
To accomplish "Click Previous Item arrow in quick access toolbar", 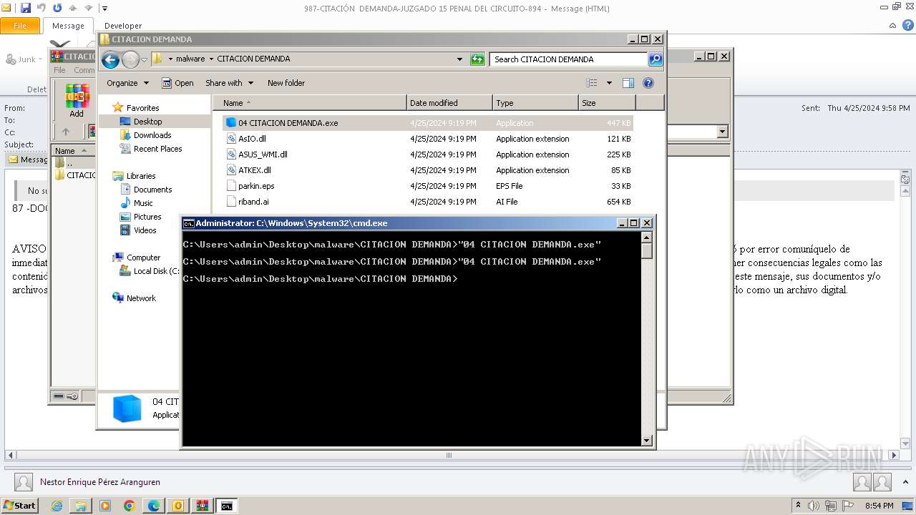I will [73, 8].
